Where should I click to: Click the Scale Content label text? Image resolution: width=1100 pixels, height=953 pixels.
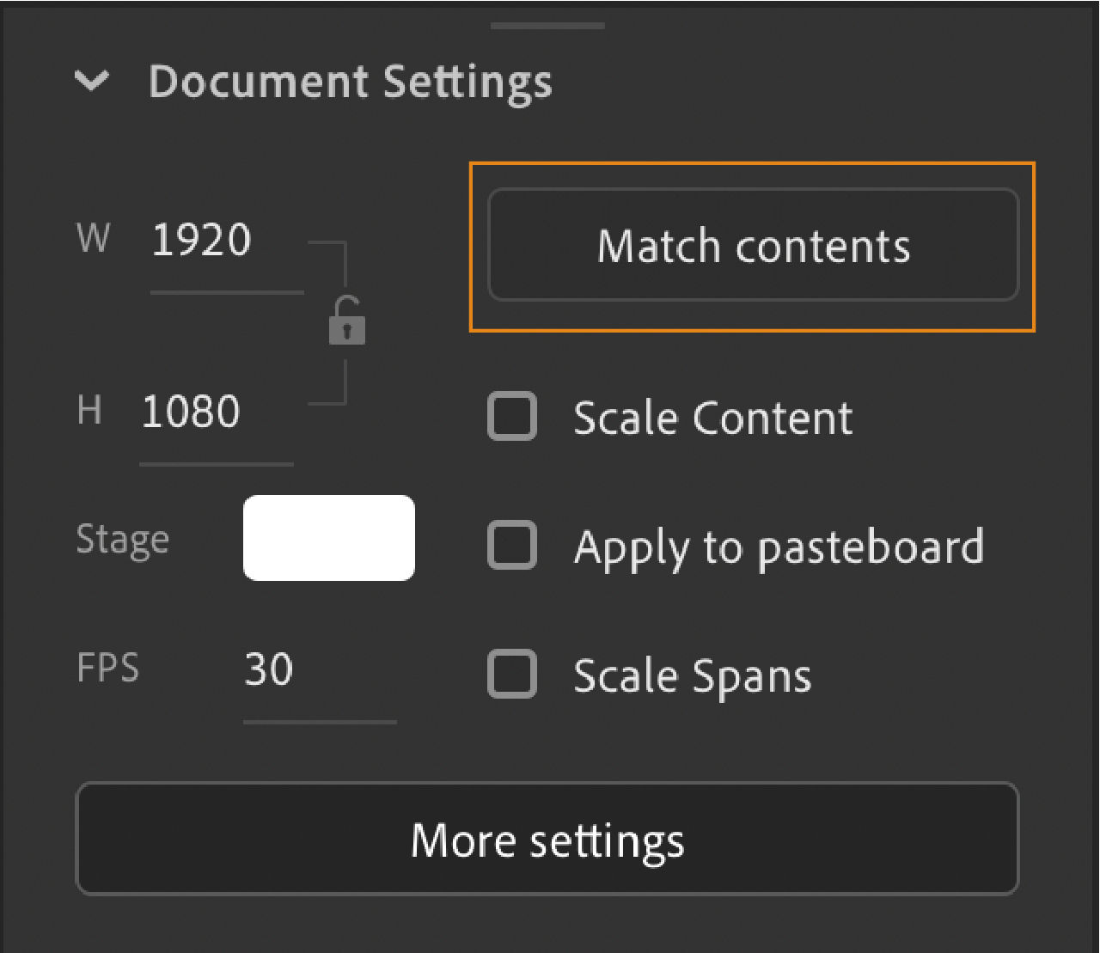pyautogui.click(x=712, y=418)
